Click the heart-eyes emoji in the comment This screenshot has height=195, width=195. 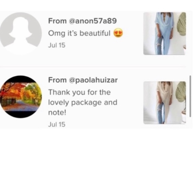click(x=118, y=33)
